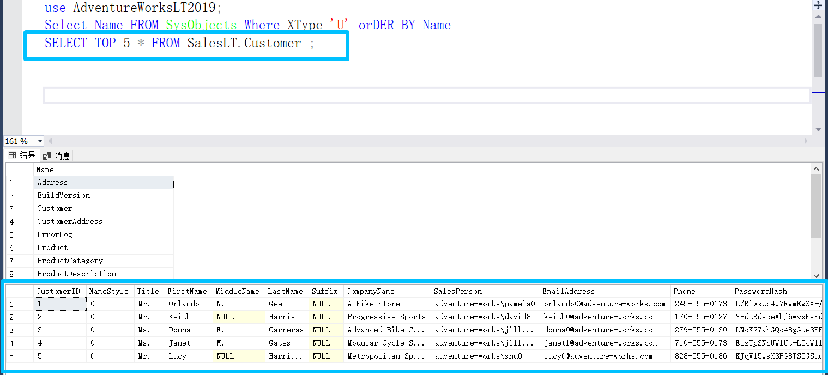Select the Address cell in Name grid
The height and width of the screenshot is (375, 828).
point(104,182)
